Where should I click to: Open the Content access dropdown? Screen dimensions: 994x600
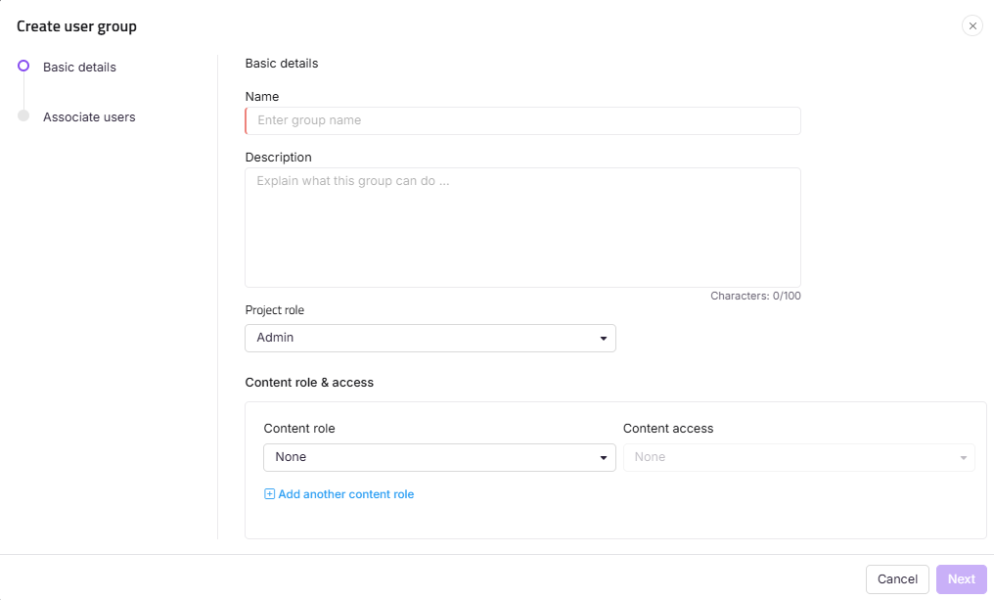799,457
